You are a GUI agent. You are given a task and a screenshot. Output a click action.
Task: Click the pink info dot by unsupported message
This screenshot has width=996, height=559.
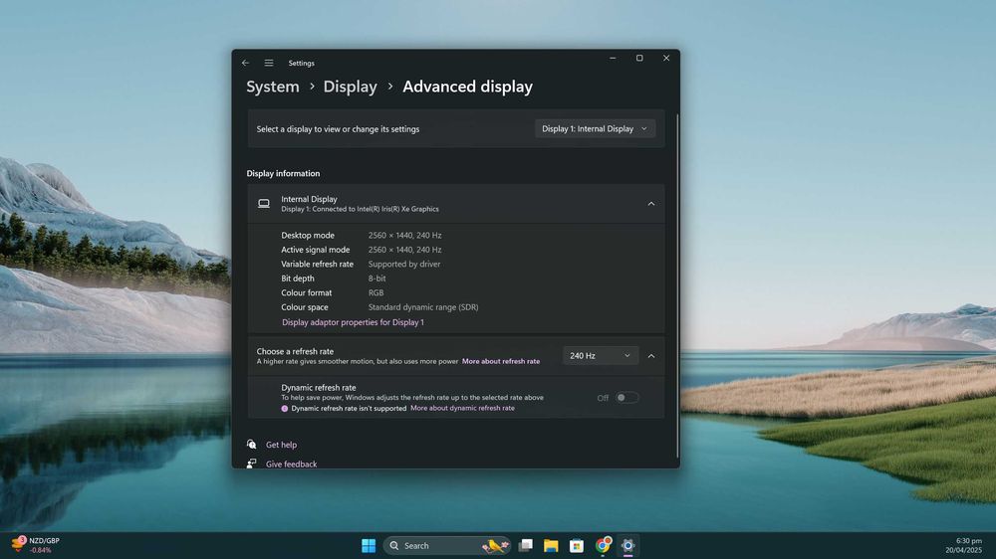285,409
